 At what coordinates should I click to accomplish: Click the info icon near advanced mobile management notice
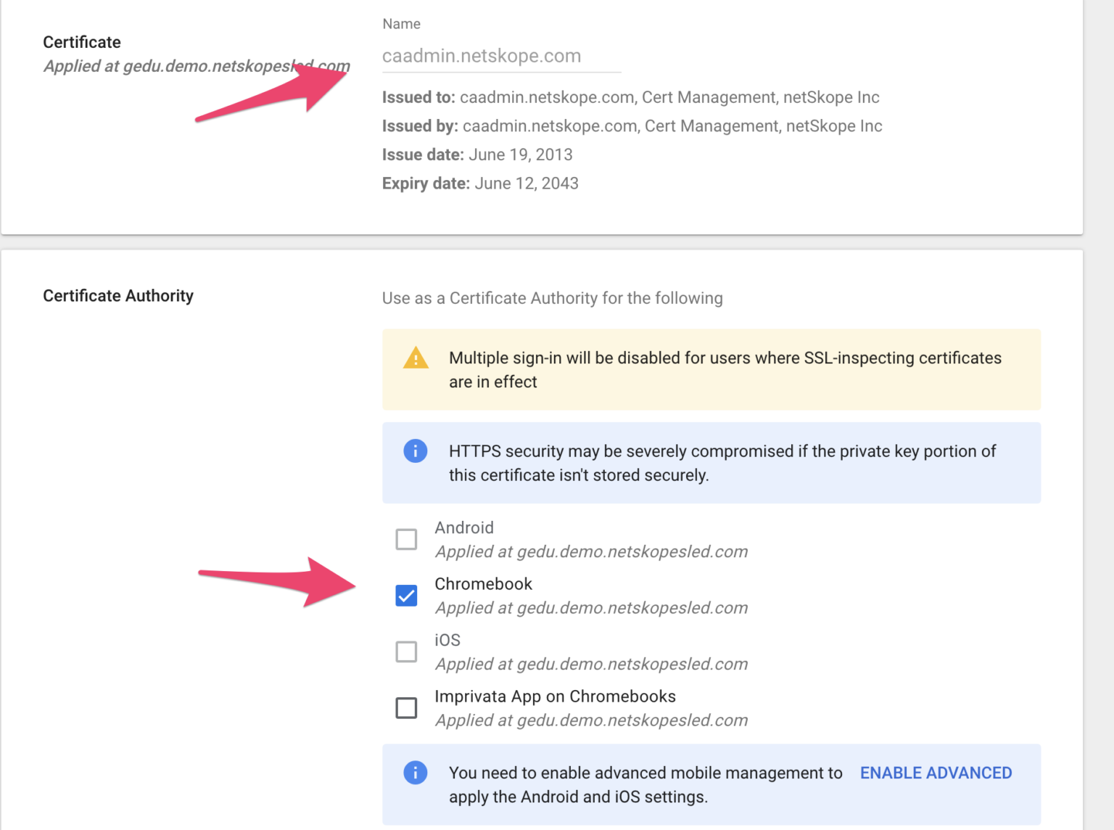point(415,773)
